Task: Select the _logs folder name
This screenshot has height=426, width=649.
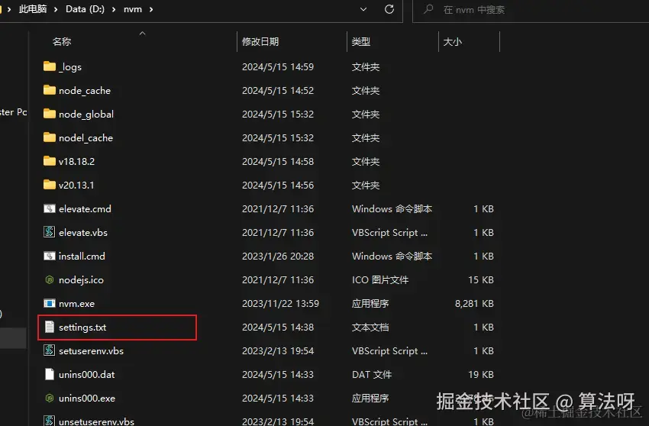Action: pos(70,67)
